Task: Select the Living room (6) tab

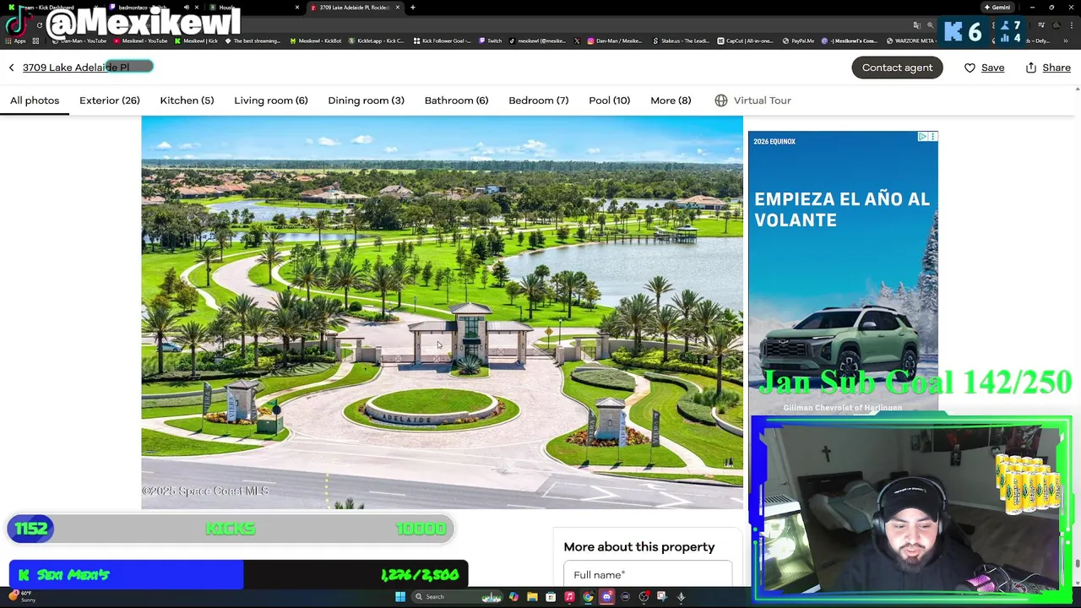Action: 271,100
